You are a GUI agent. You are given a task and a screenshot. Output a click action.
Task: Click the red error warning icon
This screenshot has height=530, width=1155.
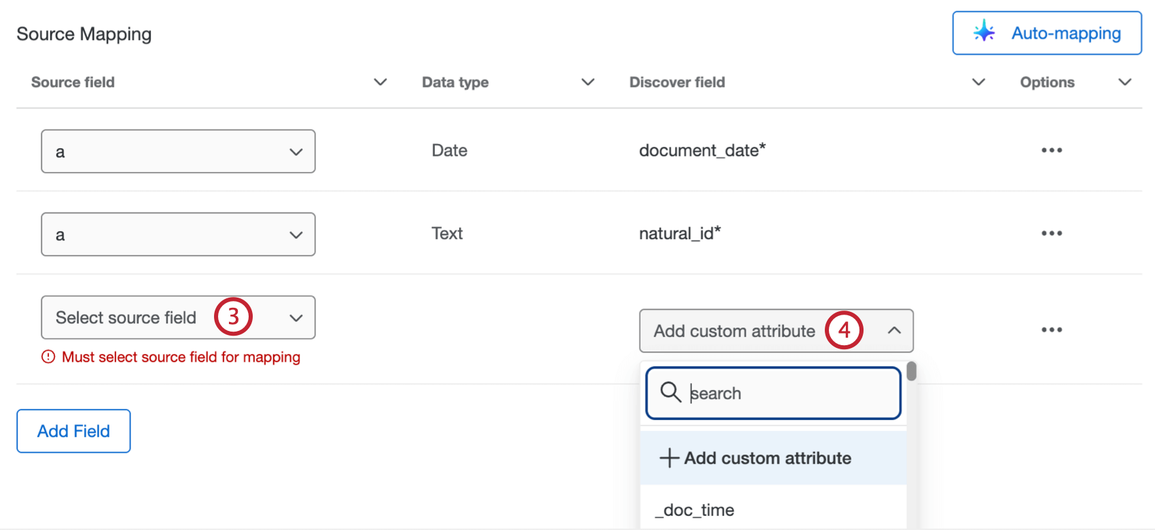click(48, 357)
